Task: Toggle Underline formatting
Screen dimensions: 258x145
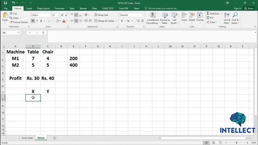Action: tap(41, 21)
